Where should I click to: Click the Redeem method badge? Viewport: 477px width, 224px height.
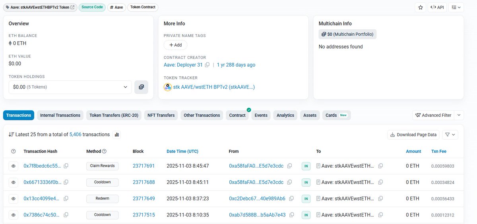click(x=103, y=199)
